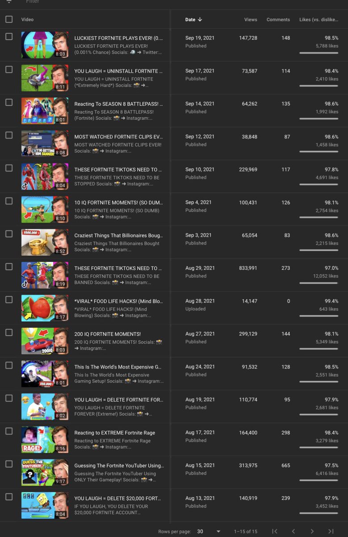The image size is (348, 537).
Task: Sort by the Views column header
Action: click(251, 20)
